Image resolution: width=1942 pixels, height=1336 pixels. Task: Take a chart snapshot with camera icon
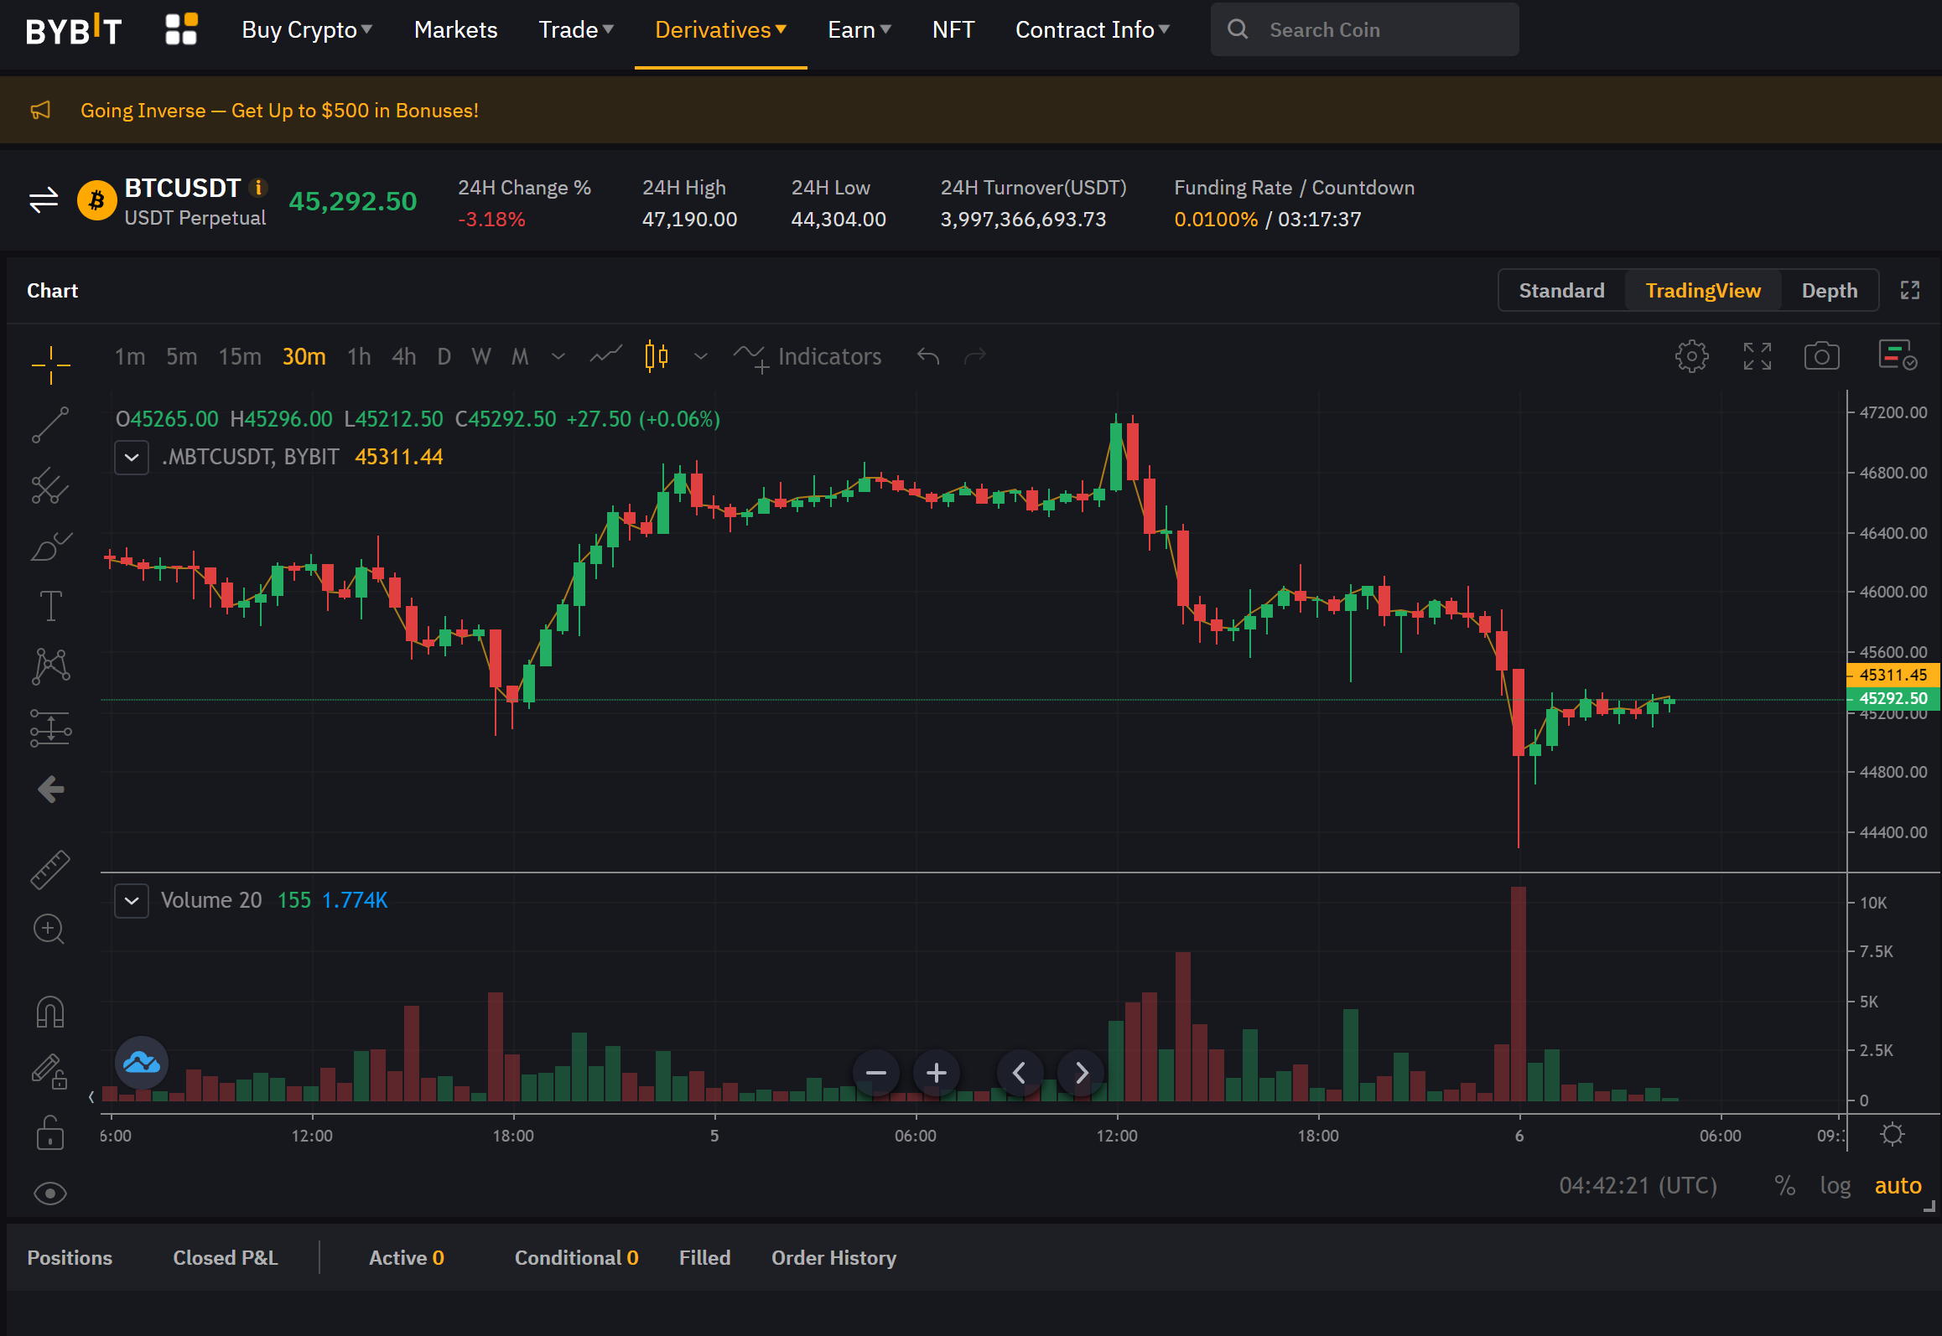(x=1821, y=356)
